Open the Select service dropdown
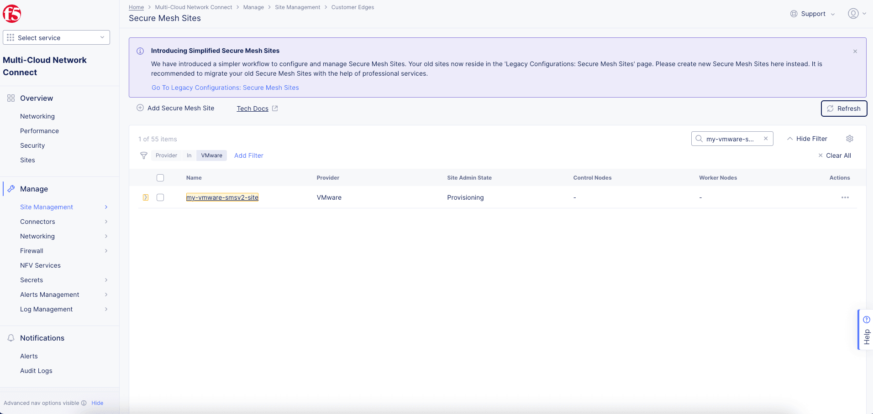The image size is (873, 414). pos(56,37)
